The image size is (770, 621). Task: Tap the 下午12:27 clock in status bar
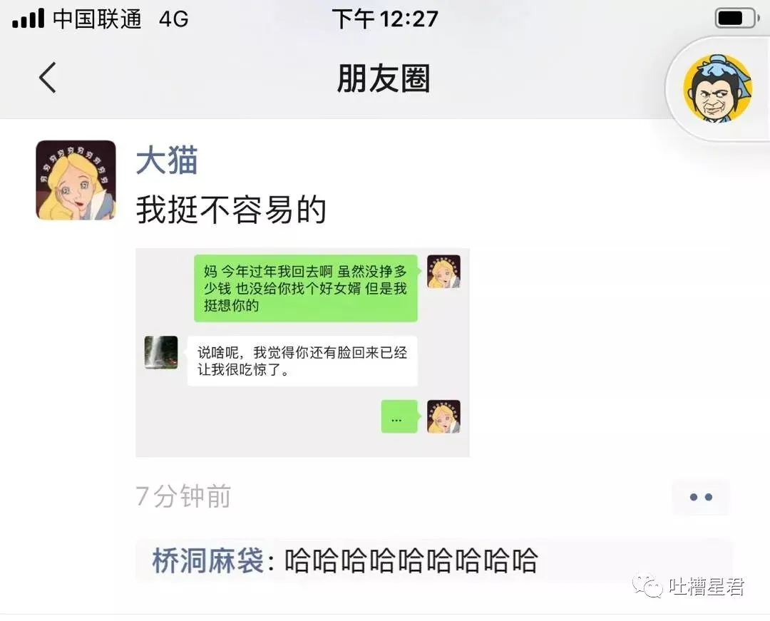(x=385, y=19)
